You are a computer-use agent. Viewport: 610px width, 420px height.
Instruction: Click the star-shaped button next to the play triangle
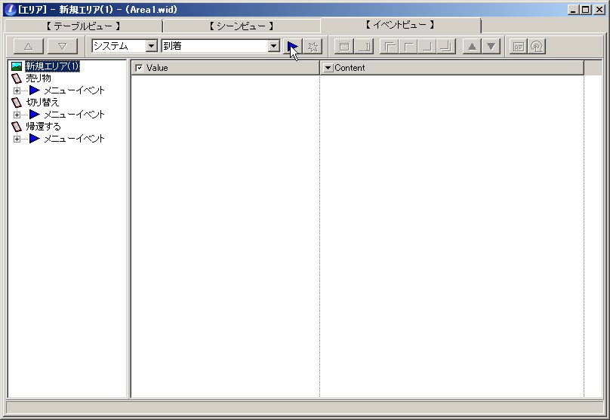pos(313,47)
